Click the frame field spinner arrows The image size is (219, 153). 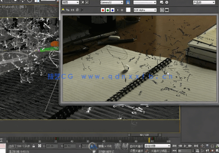click(193, 151)
